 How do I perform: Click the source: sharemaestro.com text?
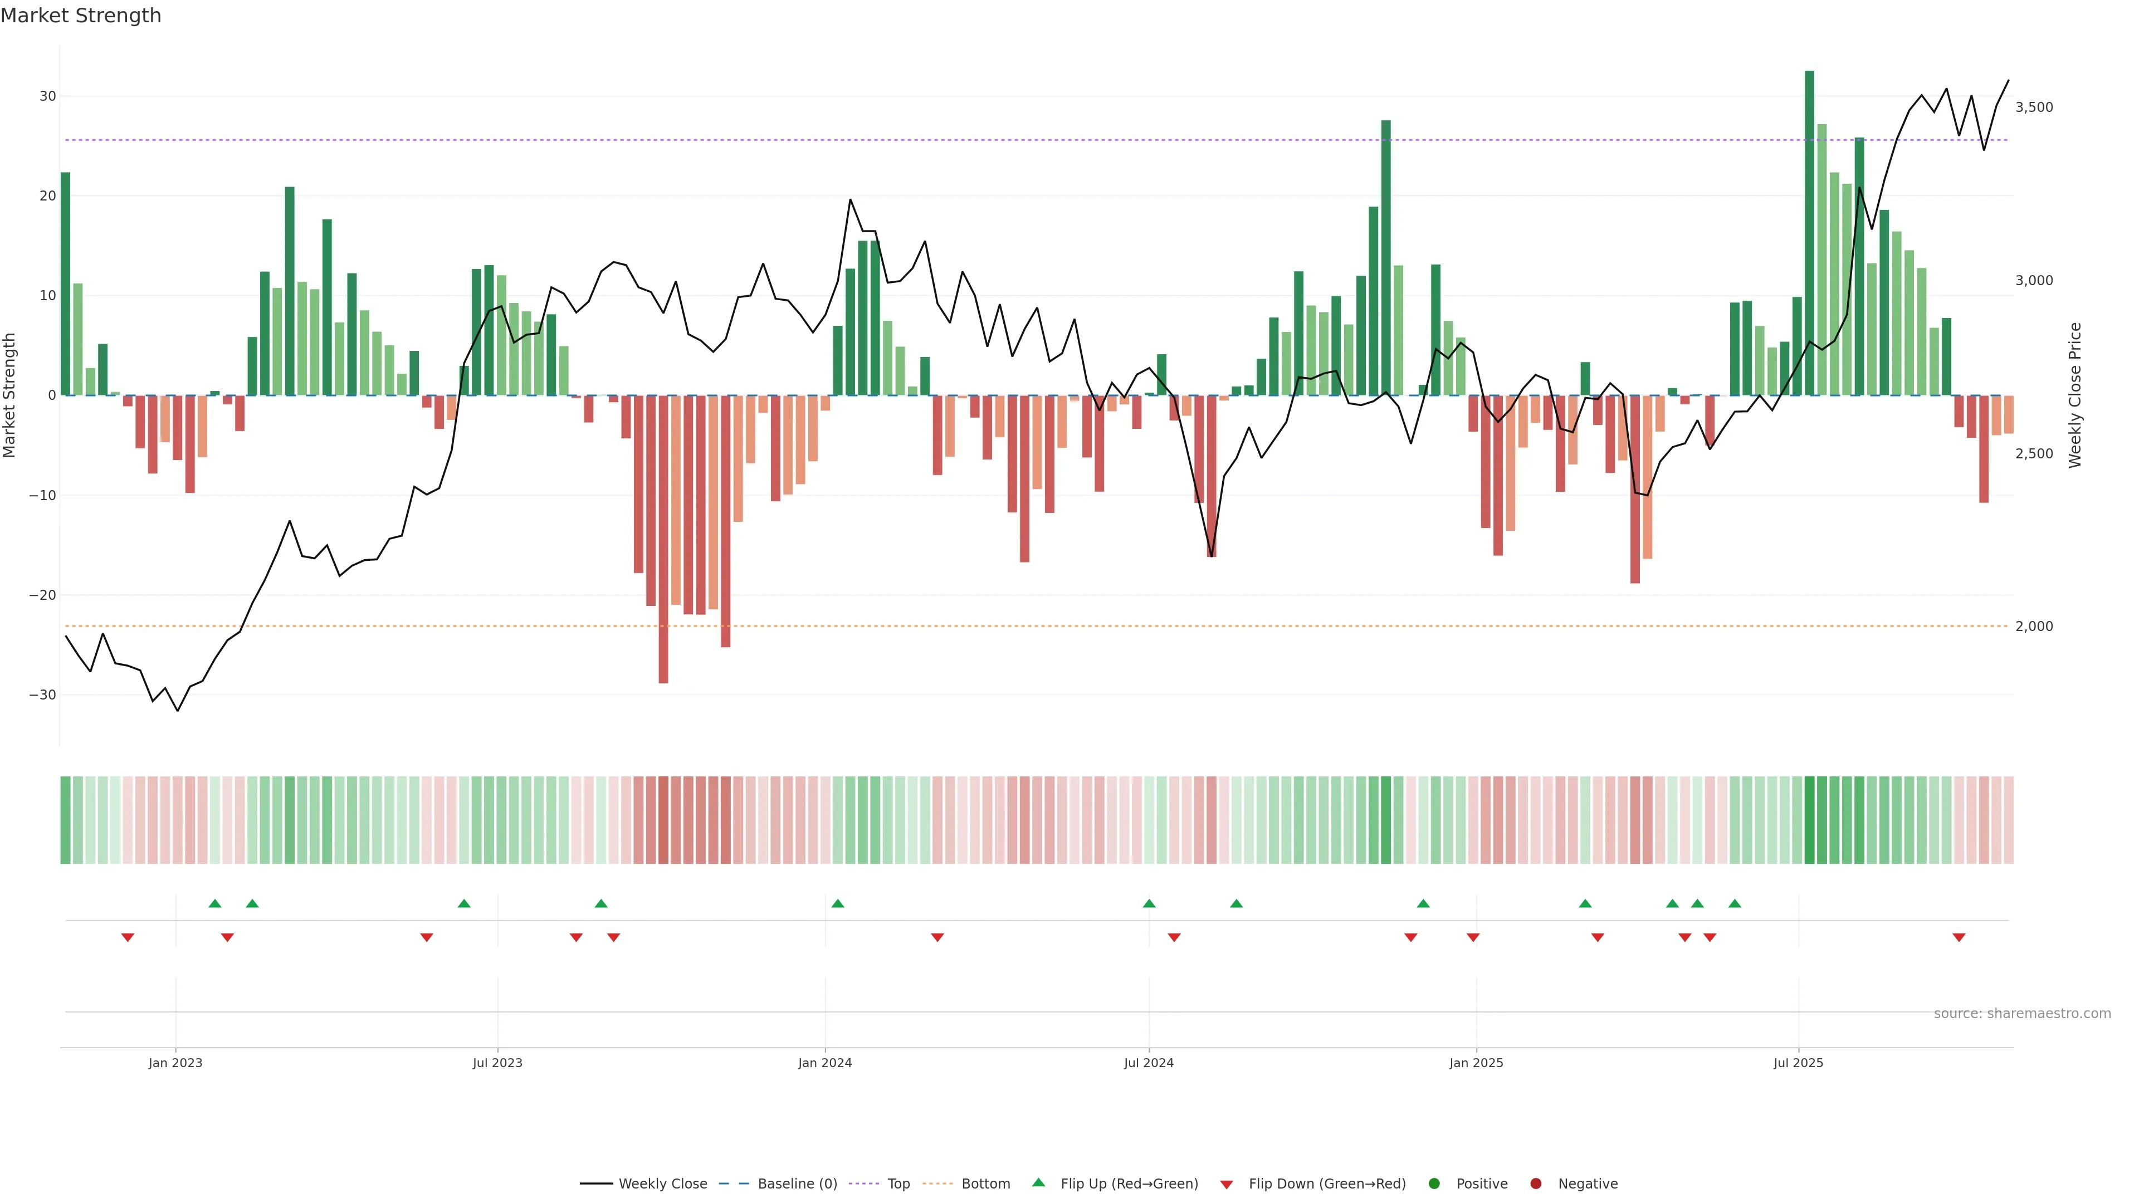tap(2022, 1013)
